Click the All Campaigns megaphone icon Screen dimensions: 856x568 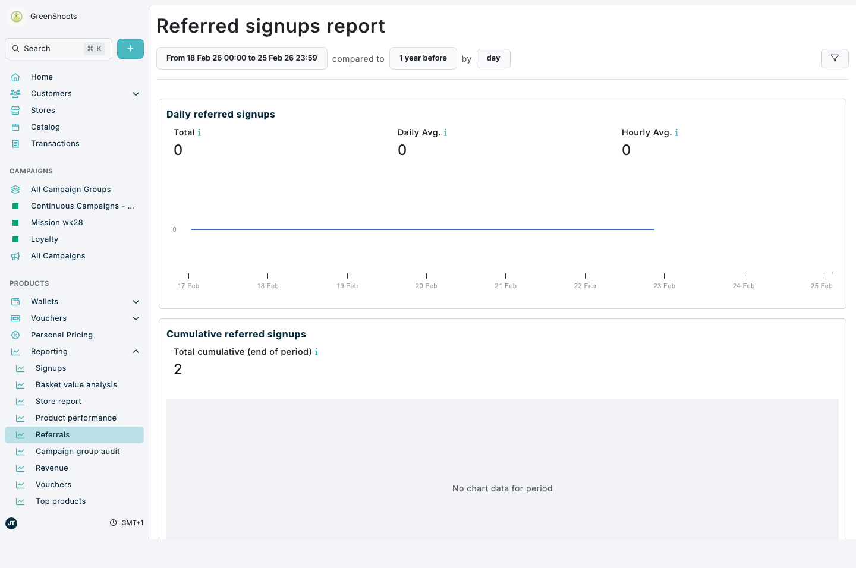point(15,255)
